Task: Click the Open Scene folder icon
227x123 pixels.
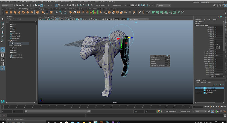Action: coord(20,5)
